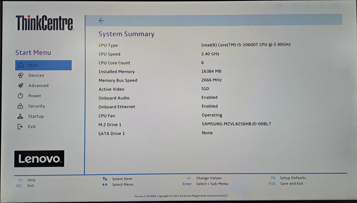
Task: Click the back arrow icon
Action: (101, 21)
